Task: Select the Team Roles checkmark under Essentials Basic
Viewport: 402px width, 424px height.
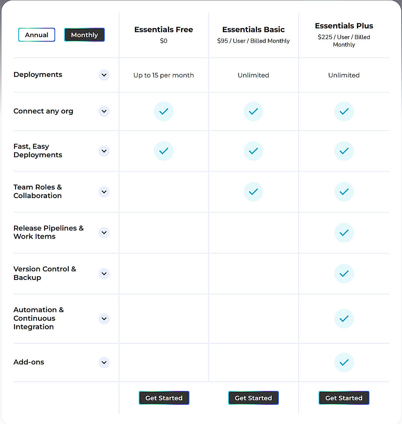Action: (253, 192)
